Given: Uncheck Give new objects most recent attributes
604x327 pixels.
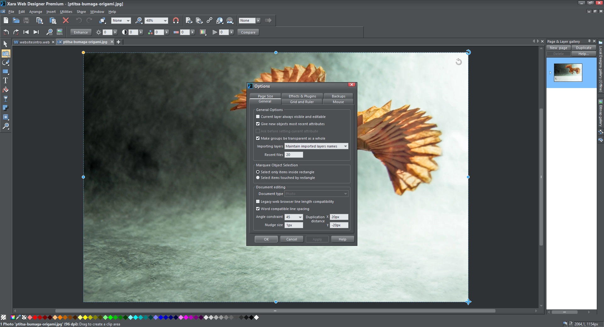Looking at the screenshot, I should [x=258, y=124].
